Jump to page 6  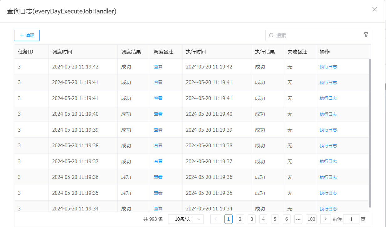pyautogui.click(x=286, y=219)
